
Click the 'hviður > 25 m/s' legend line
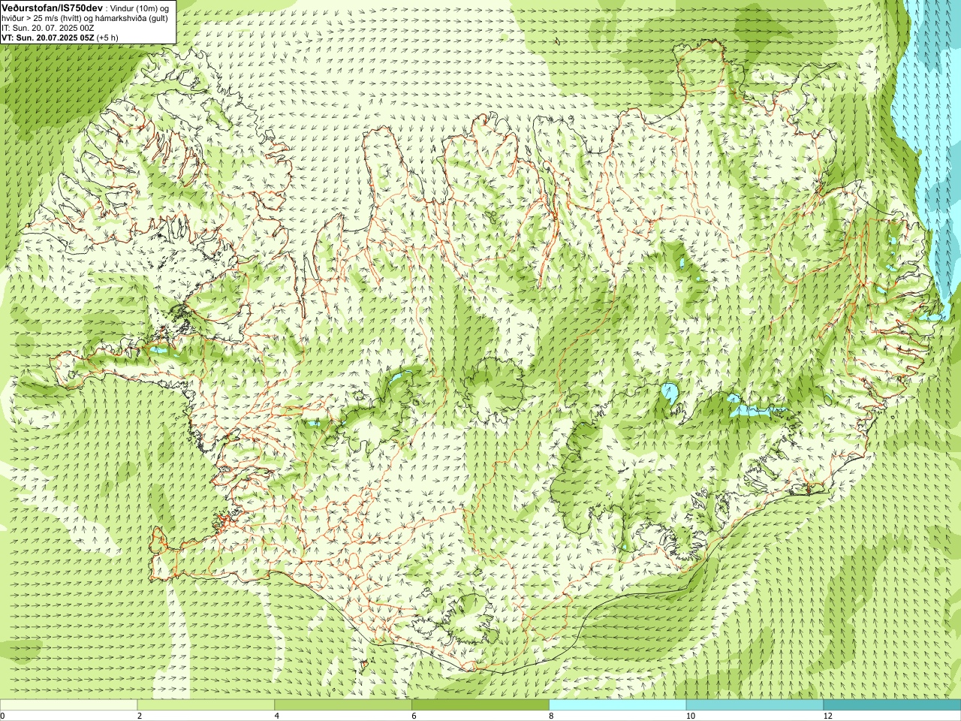click(x=84, y=18)
